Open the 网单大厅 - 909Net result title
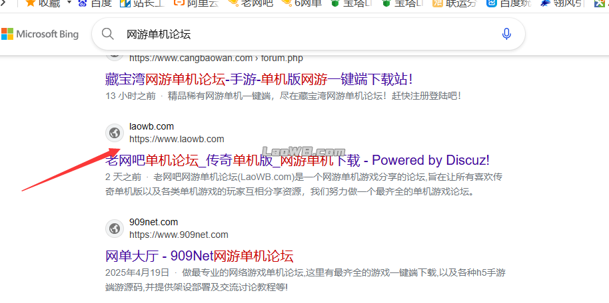Viewport: 609px width, 303px height. coord(199,256)
